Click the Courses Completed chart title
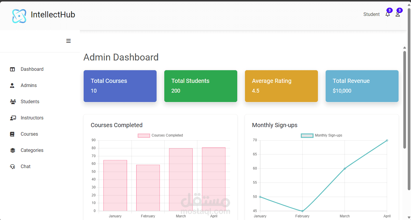 (x=117, y=125)
